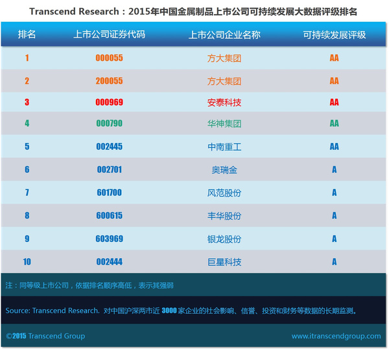Click on 风范股份 in row 7
389x350 pixels.
click(224, 193)
